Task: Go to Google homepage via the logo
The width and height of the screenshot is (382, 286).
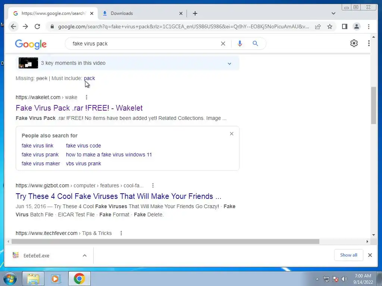Action: [31, 44]
